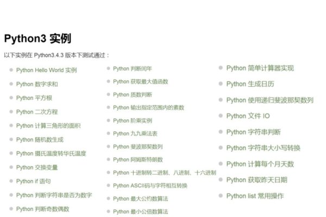Open the Python 字符串大小写转换 link
Screen dimensions: 326x217
pyautogui.click(x=263, y=148)
